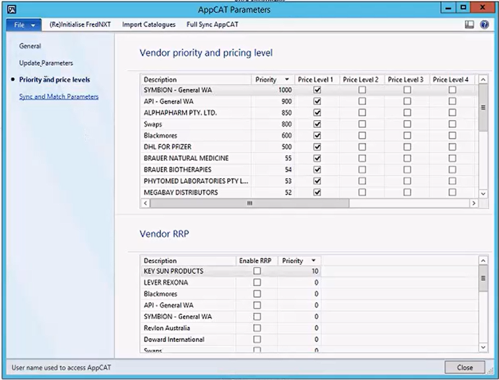Click left arrow of horizontal scrollbar
Viewport: 499px width, 380px height.
coord(145,203)
